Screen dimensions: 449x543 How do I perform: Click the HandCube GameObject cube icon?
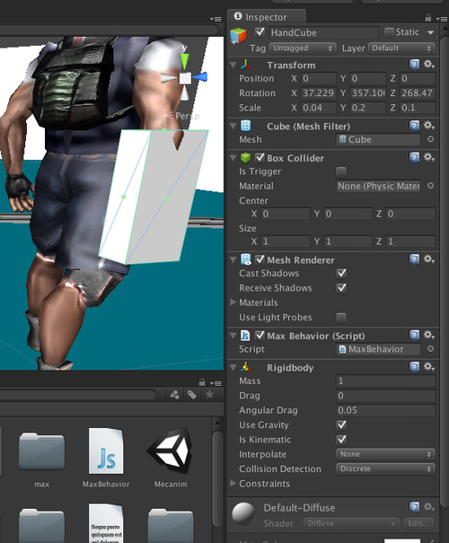coord(238,35)
